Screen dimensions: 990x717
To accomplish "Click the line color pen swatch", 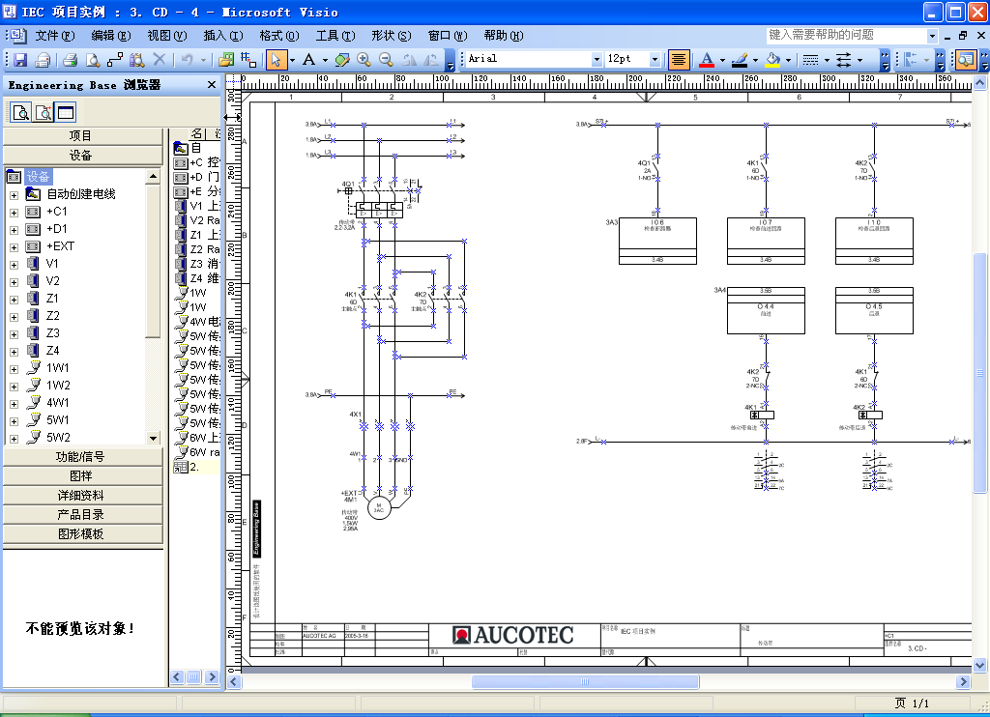I will 740,60.
